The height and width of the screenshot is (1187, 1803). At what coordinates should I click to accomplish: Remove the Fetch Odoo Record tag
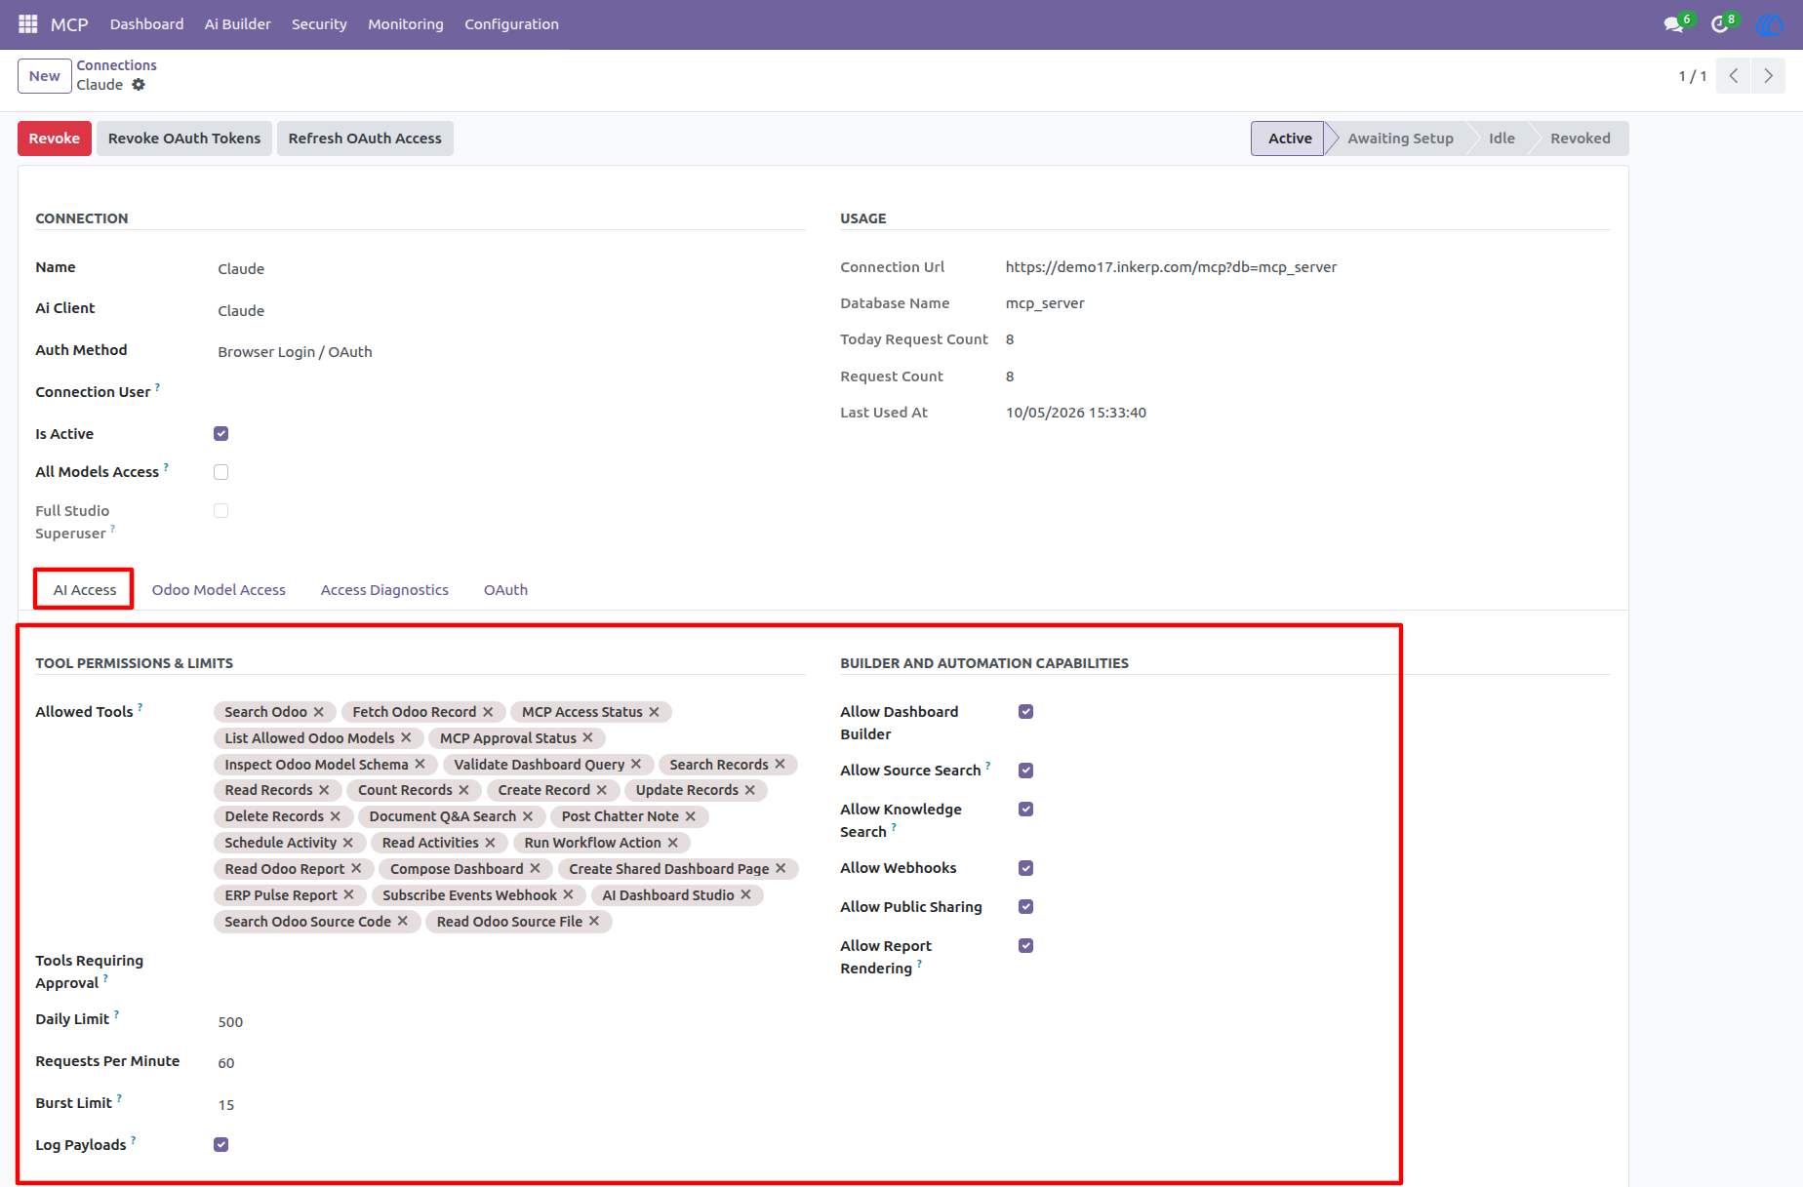(488, 712)
